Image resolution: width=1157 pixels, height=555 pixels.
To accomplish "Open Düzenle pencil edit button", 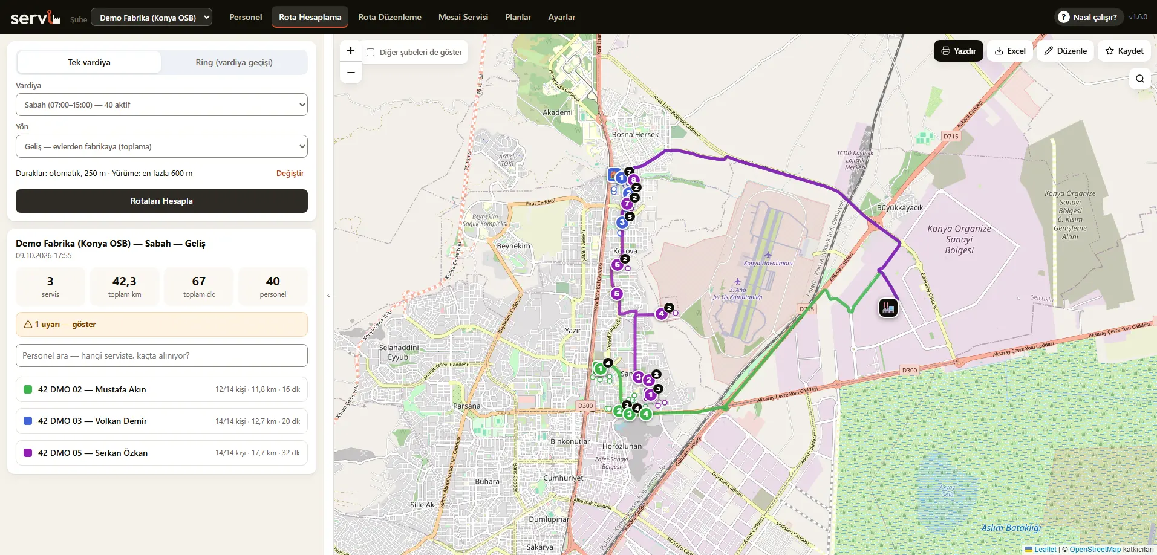I will [x=1065, y=51].
